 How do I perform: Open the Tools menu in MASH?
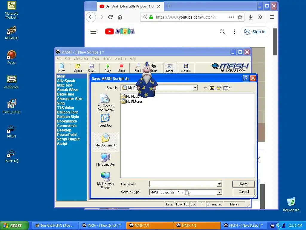(x=107, y=59)
